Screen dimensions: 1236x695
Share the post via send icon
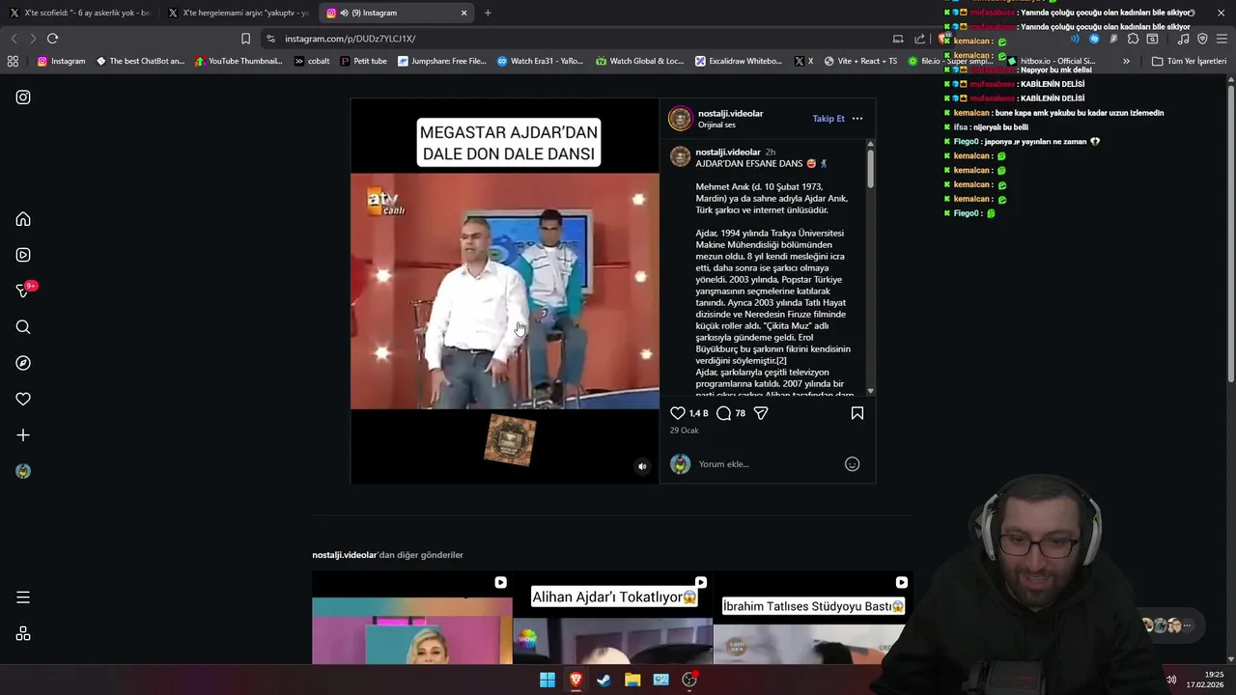tap(761, 413)
